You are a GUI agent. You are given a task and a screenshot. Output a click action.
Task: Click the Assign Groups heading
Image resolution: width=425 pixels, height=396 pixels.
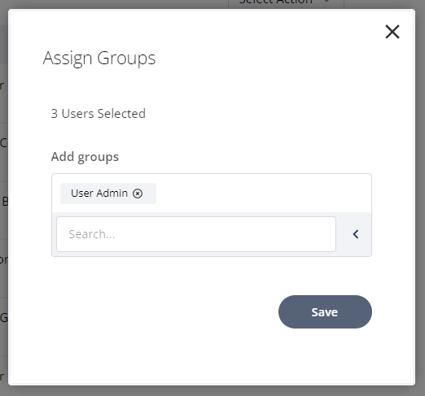point(99,59)
